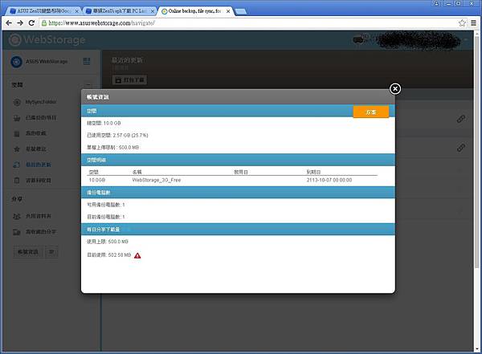Click the 2113-10-07 00:00:00 expiry date
This screenshot has height=354, width=482.
[329, 180]
